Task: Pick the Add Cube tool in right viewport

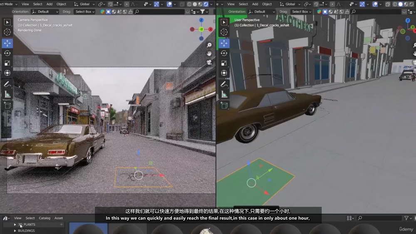Action: pyautogui.click(x=224, y=106)
